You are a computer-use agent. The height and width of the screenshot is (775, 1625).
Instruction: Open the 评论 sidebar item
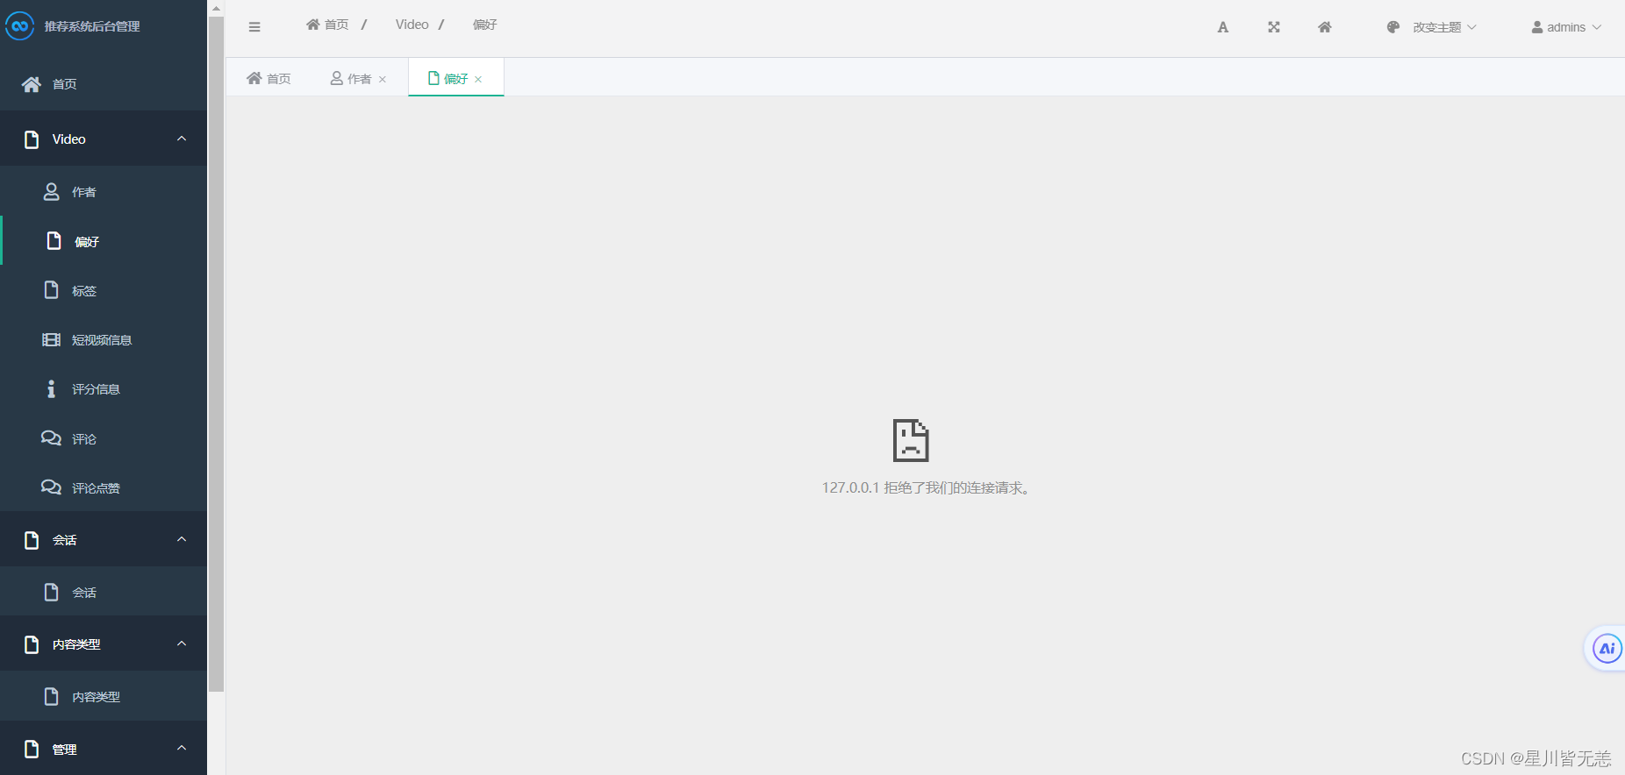coord(104,438)
